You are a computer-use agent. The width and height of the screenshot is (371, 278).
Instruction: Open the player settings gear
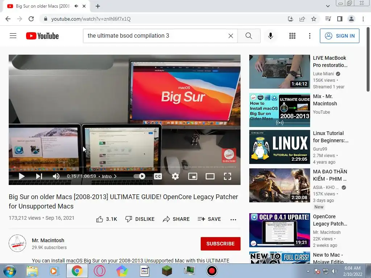tap(175, 176)
